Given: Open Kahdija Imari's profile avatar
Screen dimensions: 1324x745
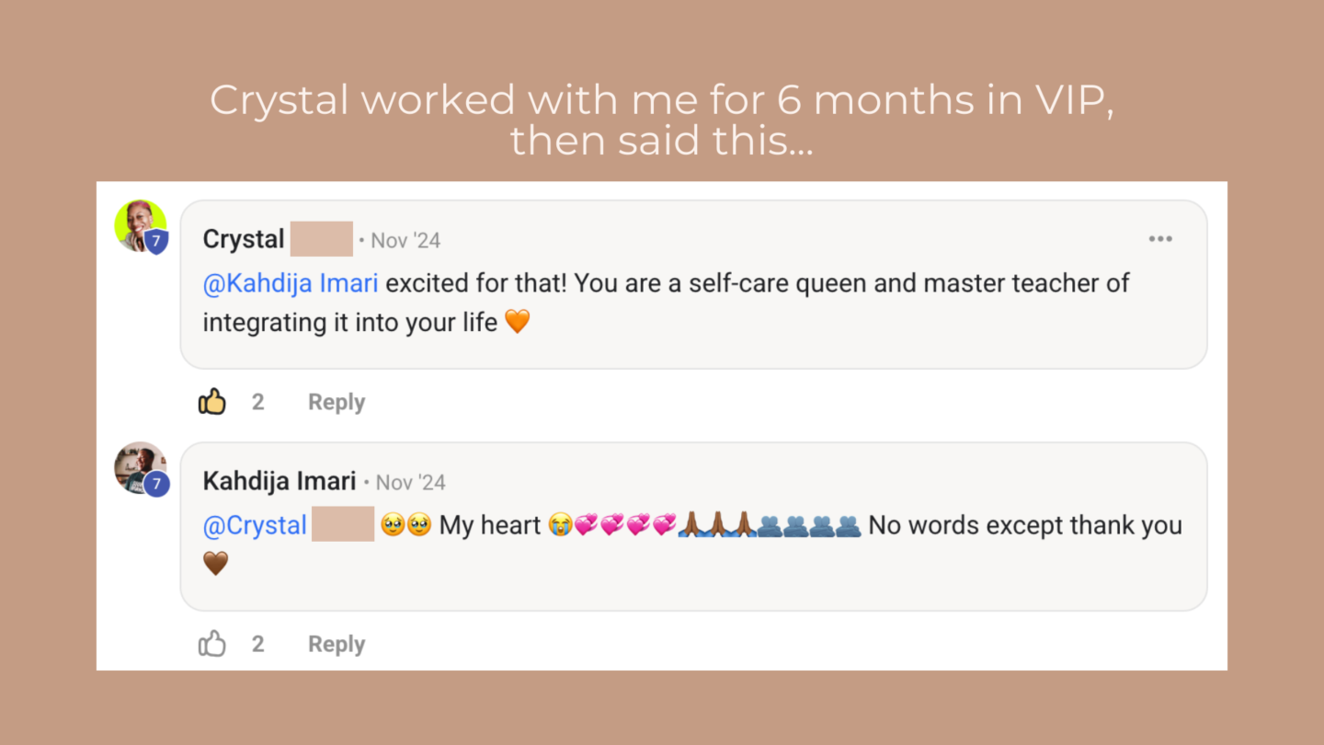Looking at the screenshot, I should pyautogui.click(x=138, y=464).
